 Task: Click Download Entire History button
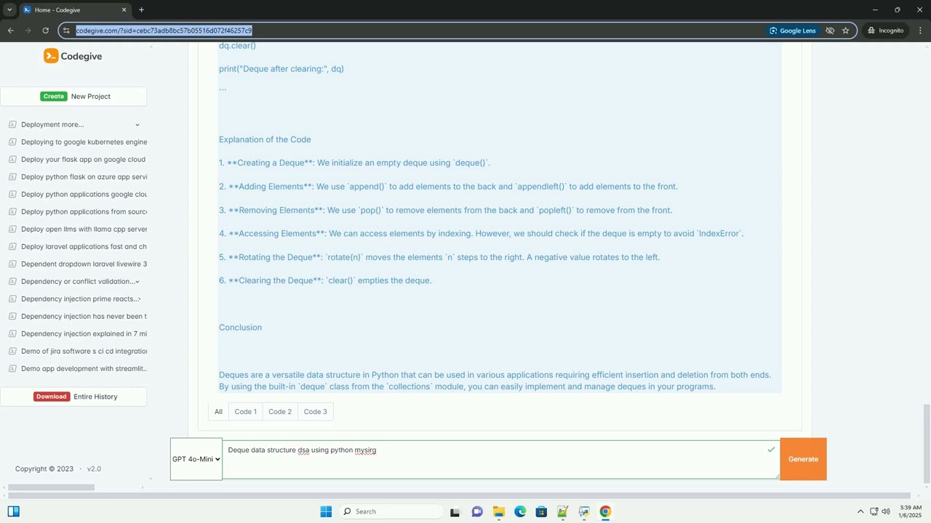(73, 397)
